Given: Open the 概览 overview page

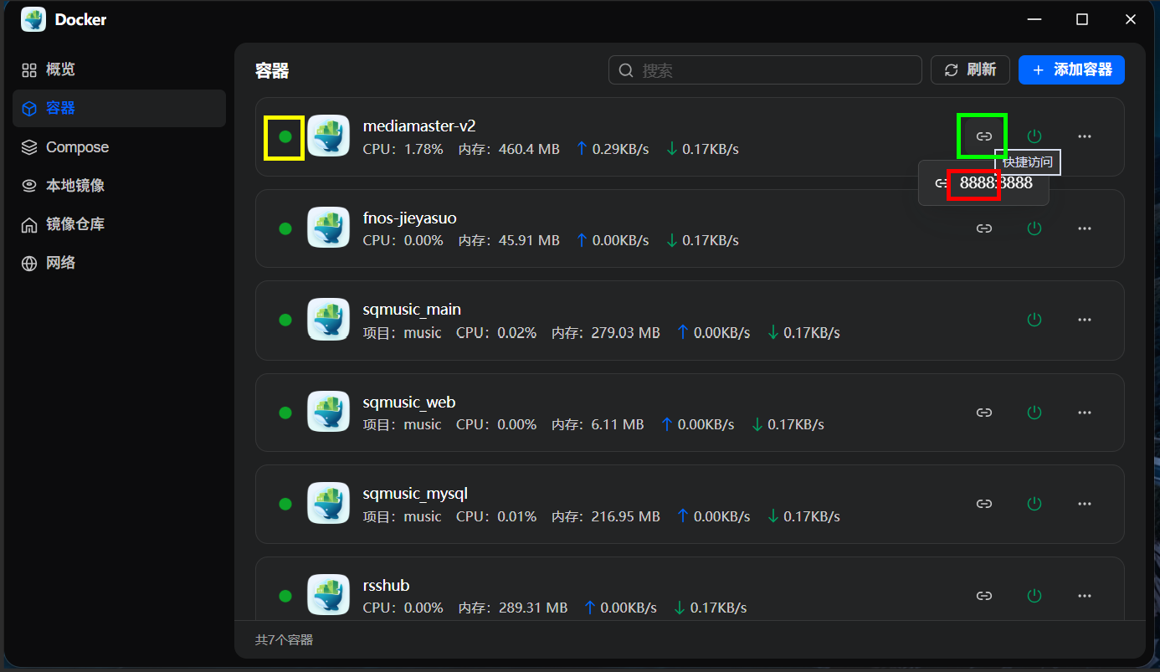Looking at the screenshot, I should pyautogui.click(x=119, y=69).
